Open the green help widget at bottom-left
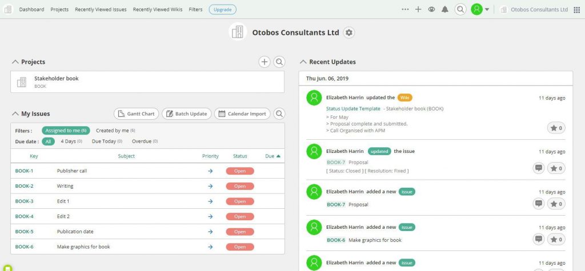The image size is (585, 271). [7, 268]
